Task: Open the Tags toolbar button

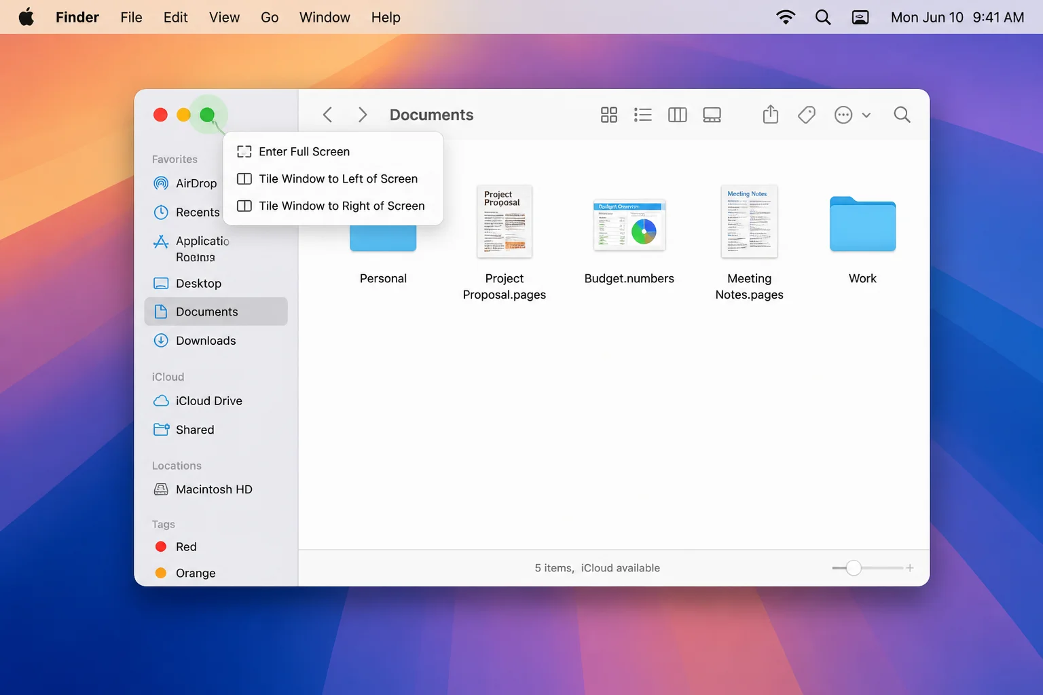Action: click(807, 115)
